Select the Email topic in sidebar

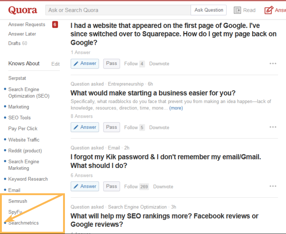click(x=14, y=190)
